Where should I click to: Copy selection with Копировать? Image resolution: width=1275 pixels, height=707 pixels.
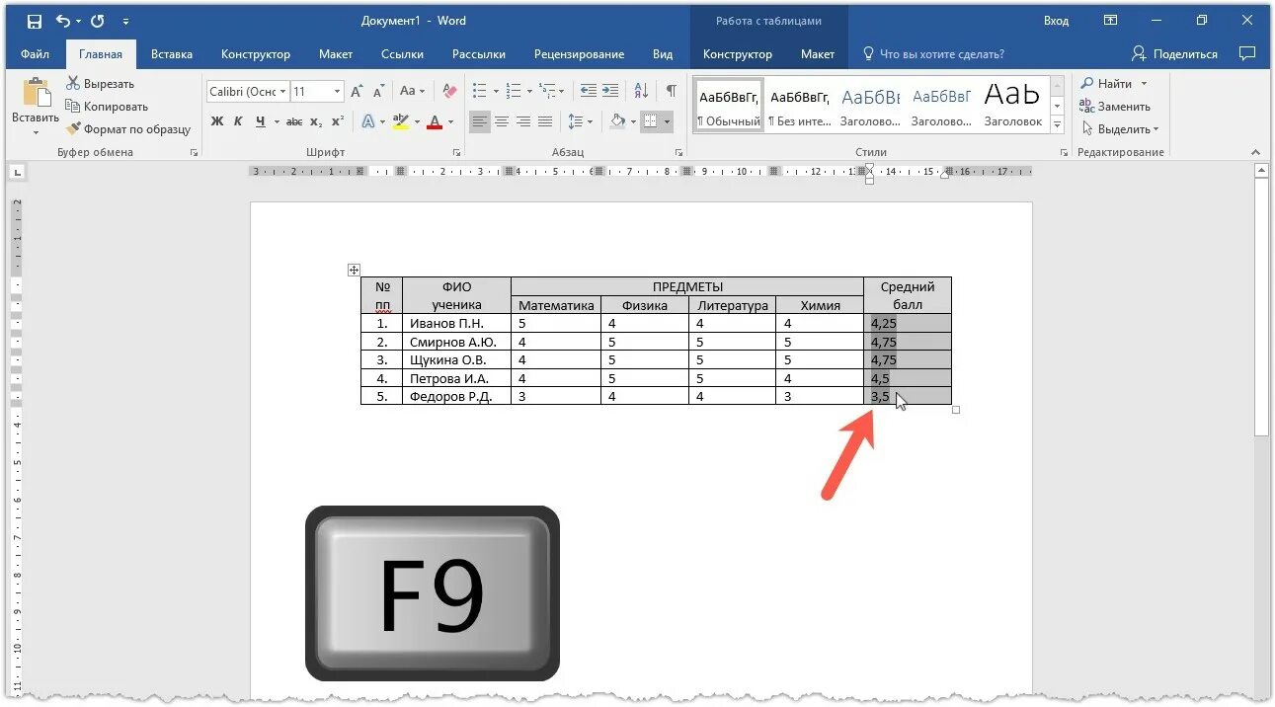click(x=107, y=107)
